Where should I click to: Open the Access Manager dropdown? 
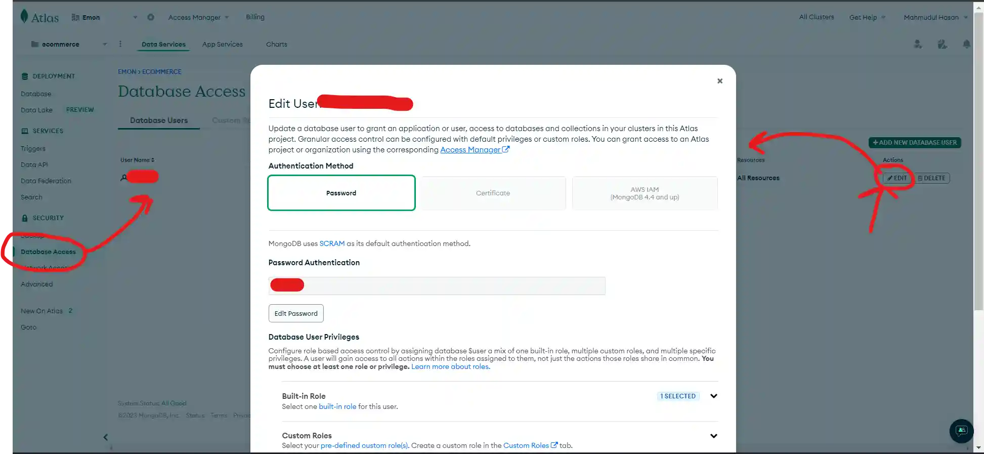198,17
